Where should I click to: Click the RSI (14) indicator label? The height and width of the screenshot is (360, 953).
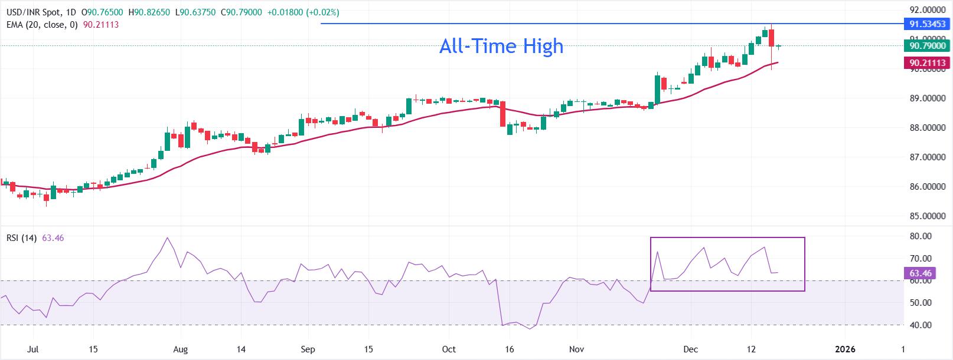[21, 238]
